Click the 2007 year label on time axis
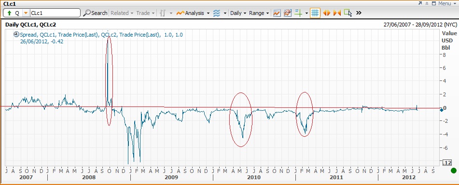This screenshot has width=459, height=185. 26,178
